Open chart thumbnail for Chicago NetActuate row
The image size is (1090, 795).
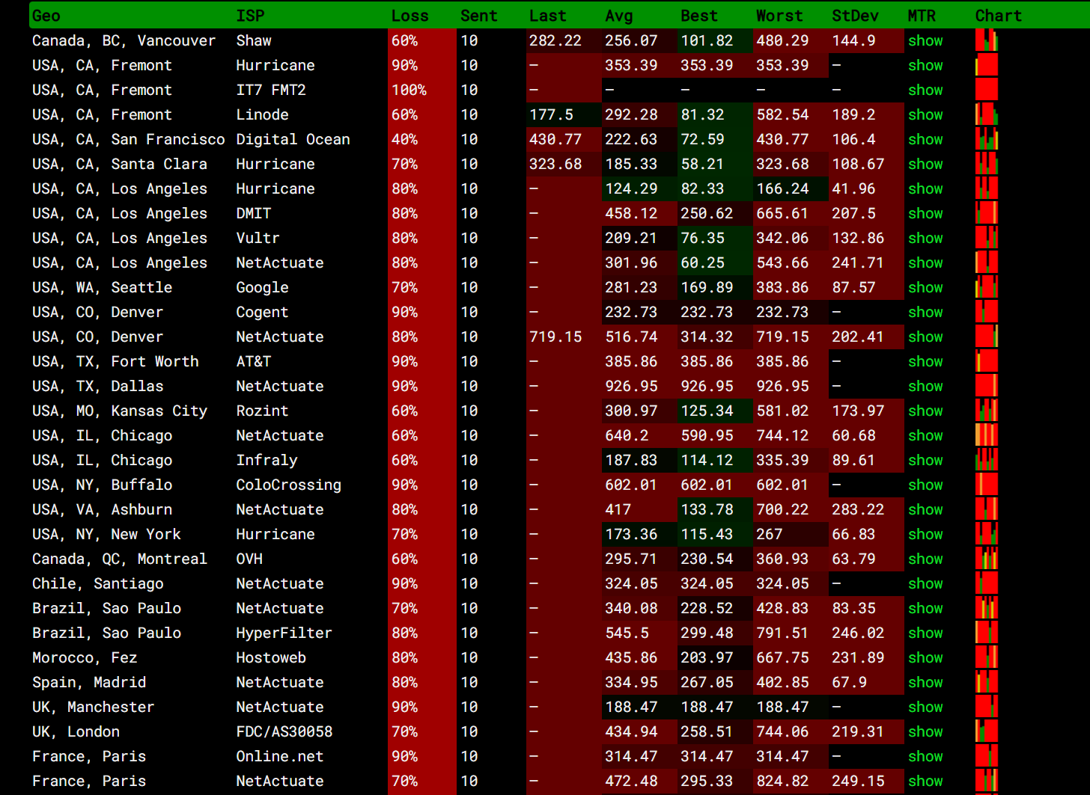click(x=987, y=435)
